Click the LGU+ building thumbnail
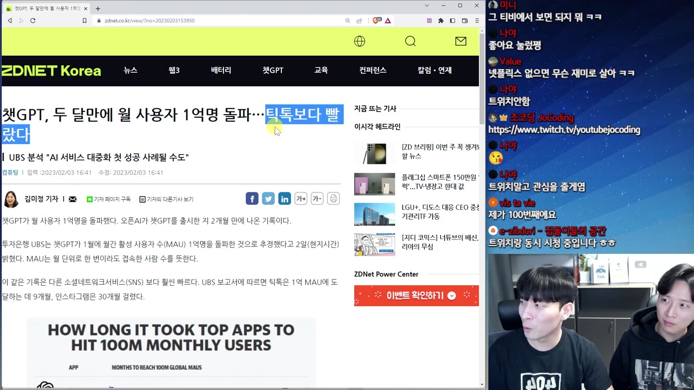The width and height of the screenshot is (694, 390). click(x=374, y=214)
